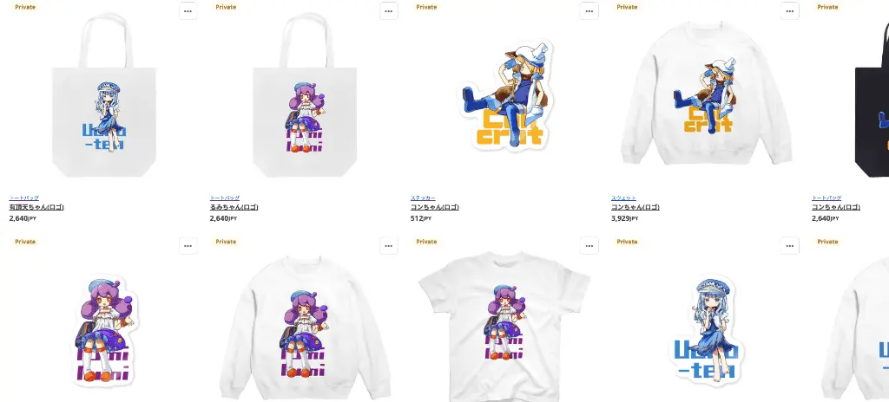The height and width of the screenshot is (402, 889).
Task: Open るみちゃん(ロゴ) product title link
Action: point(234,207)
